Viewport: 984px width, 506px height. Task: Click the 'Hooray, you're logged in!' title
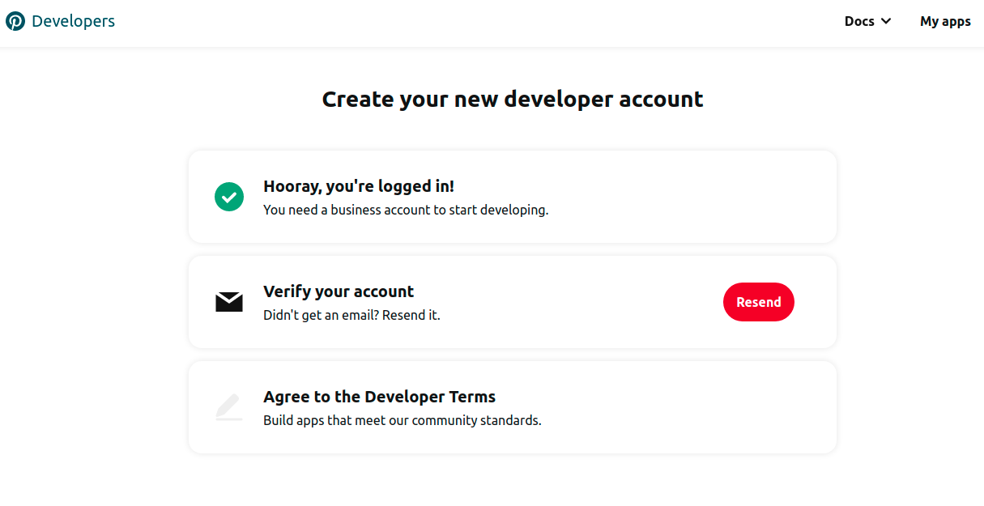point(359,186)
